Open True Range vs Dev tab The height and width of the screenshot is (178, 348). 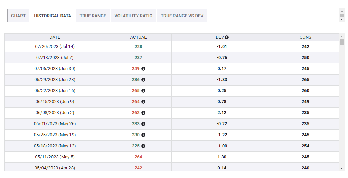tap(182, 16)
